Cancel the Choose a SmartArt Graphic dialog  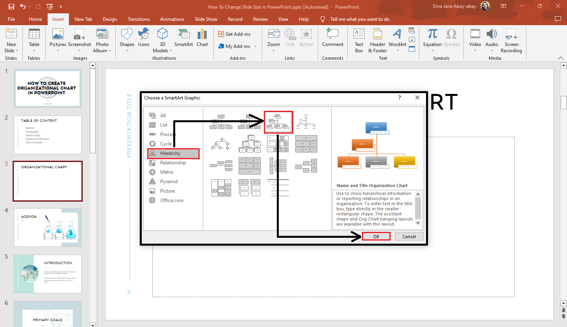(x=409, y=236)
